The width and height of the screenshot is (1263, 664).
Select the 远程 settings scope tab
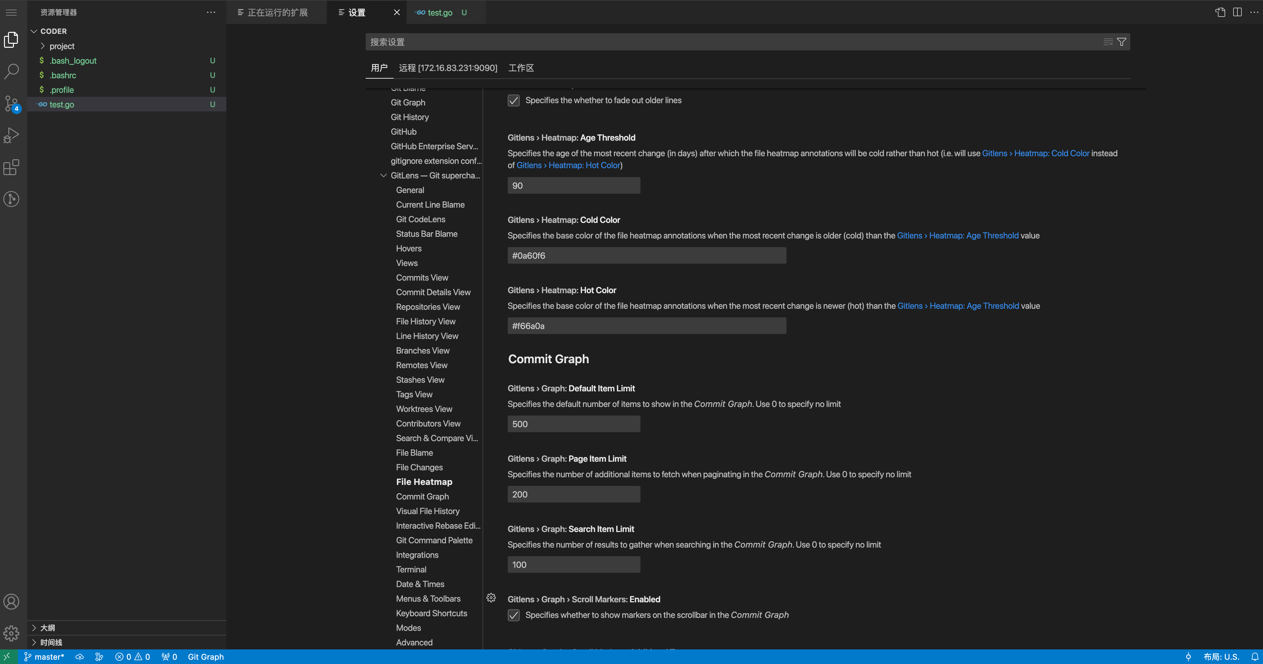tap(448, 68)
